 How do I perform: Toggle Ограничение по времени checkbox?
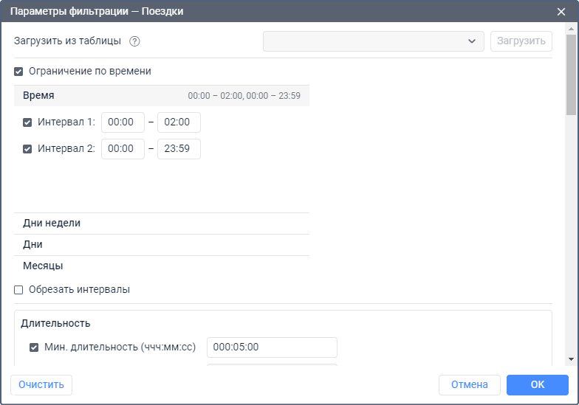(x=18, y=72)
